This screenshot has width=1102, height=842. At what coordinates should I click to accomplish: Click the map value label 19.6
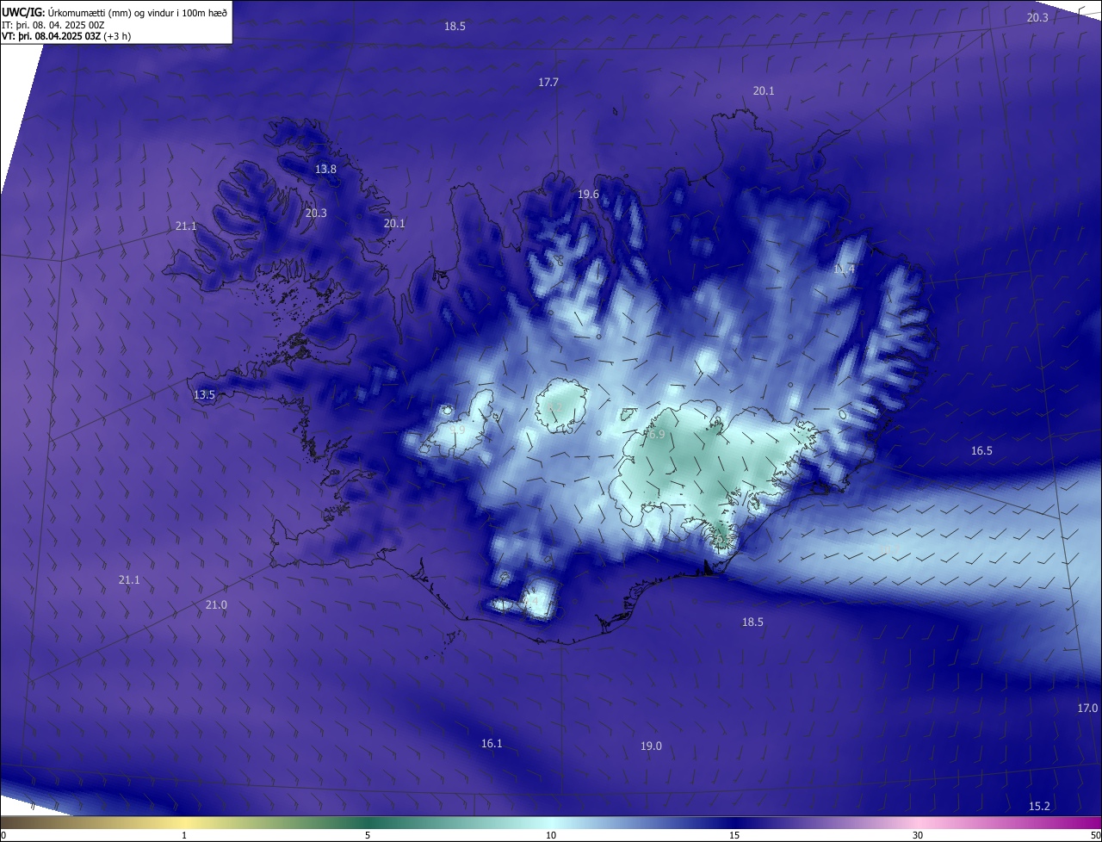point(588,195)
